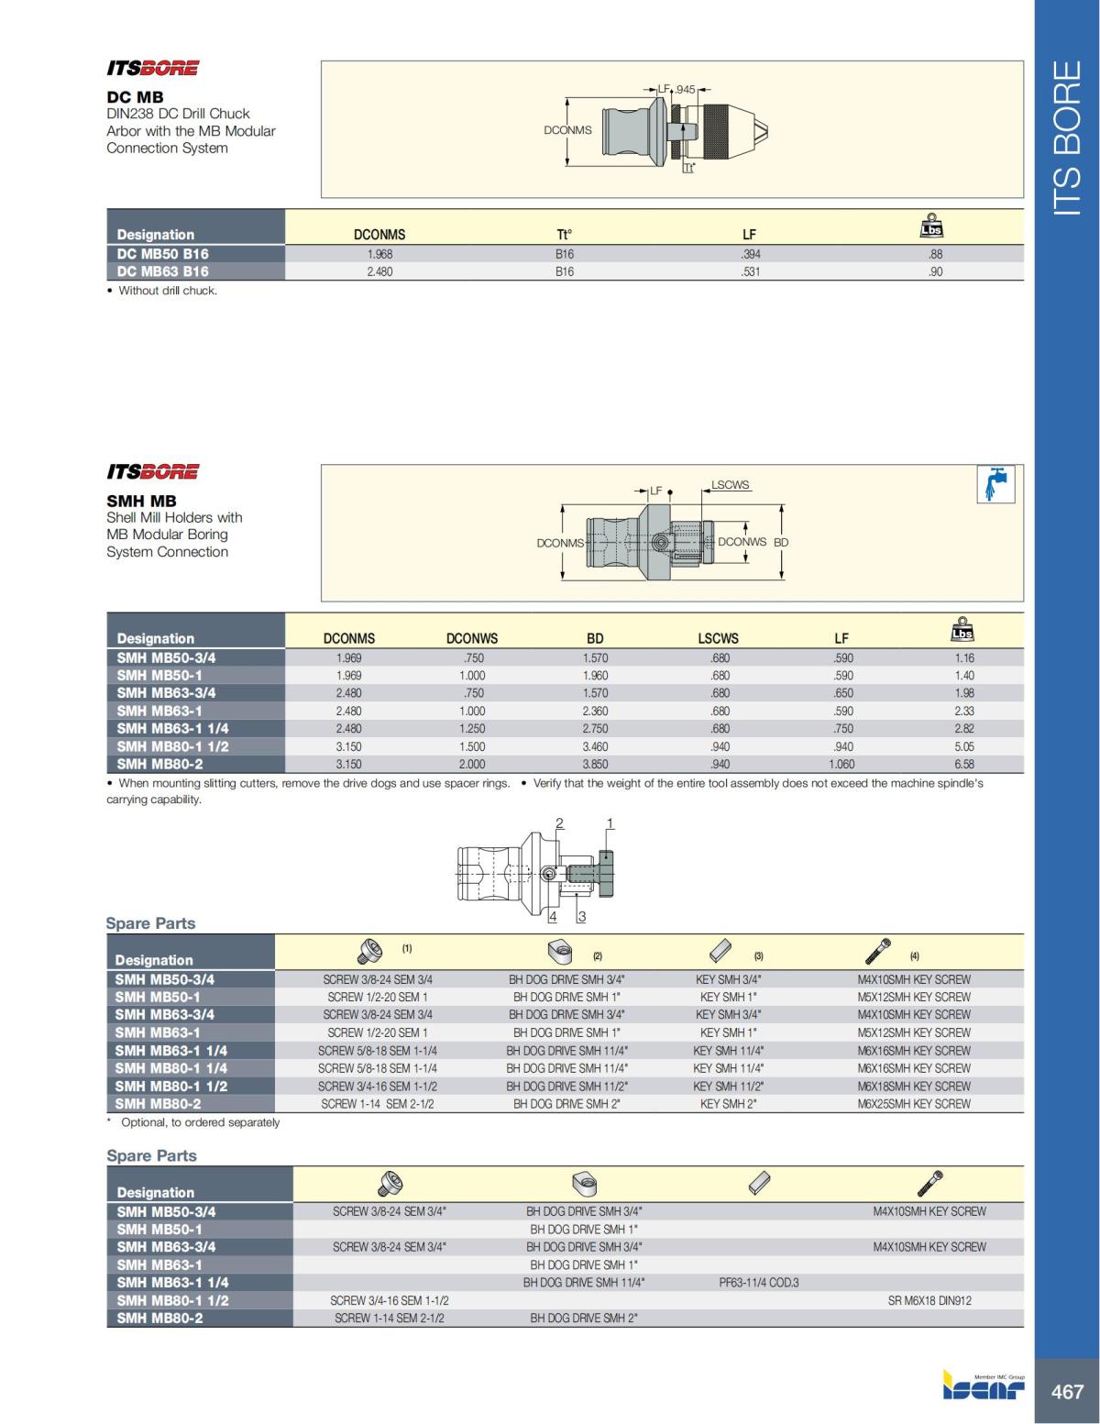Click the .531 LF value

[751, 271]
